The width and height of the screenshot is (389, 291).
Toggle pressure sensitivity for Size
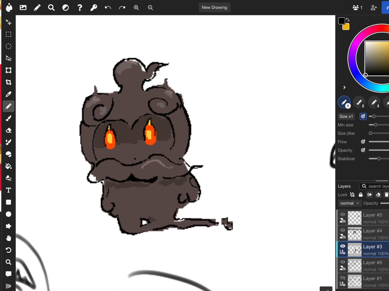click(x=363, y=116)
